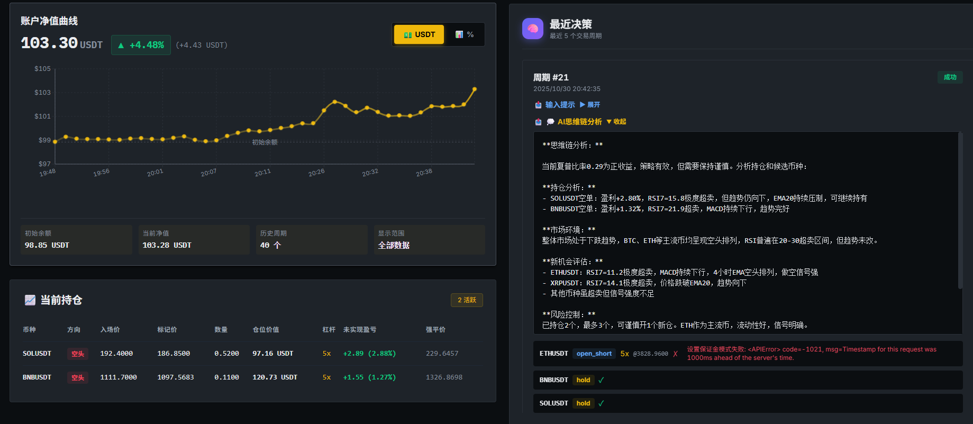This screenshot has height=424, width=973.
Task: Click the scrollbar in AI analysis text box
Action: click(960, 212)
